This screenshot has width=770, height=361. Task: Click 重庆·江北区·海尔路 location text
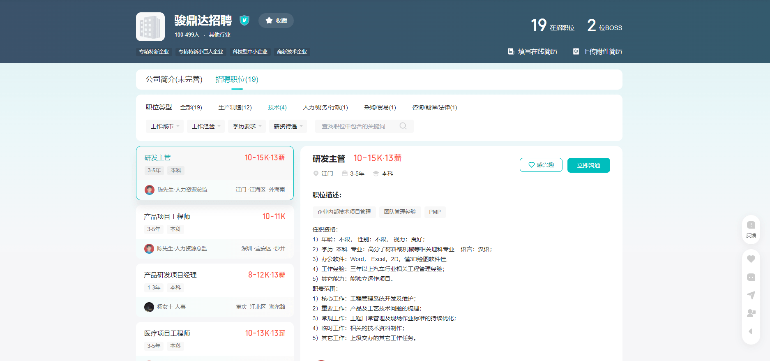[261, 307]
